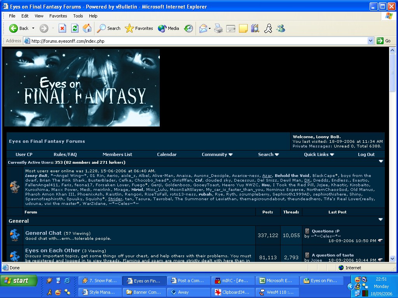Open the Community dropdown menu

point(217,154)
